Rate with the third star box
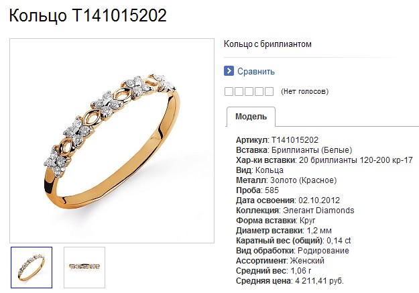 tap(249, 91)
